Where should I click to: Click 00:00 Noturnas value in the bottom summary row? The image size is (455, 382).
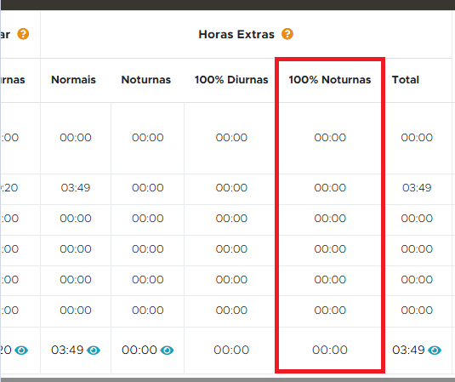click(x=139, y=350)
